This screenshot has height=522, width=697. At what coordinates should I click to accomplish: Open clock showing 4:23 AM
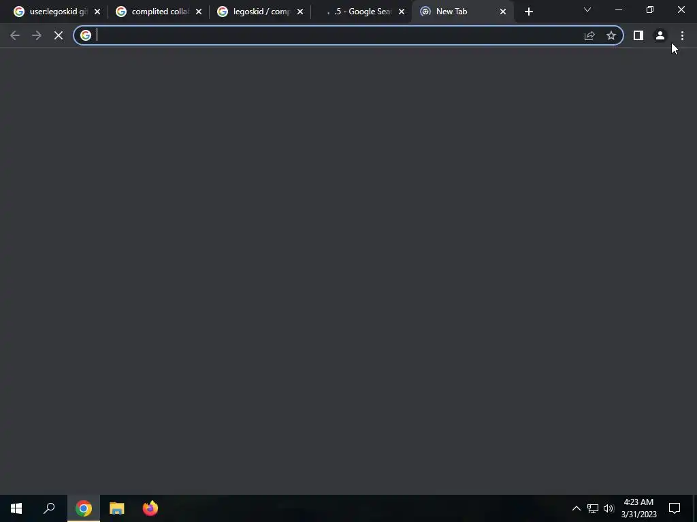[638, 508]
